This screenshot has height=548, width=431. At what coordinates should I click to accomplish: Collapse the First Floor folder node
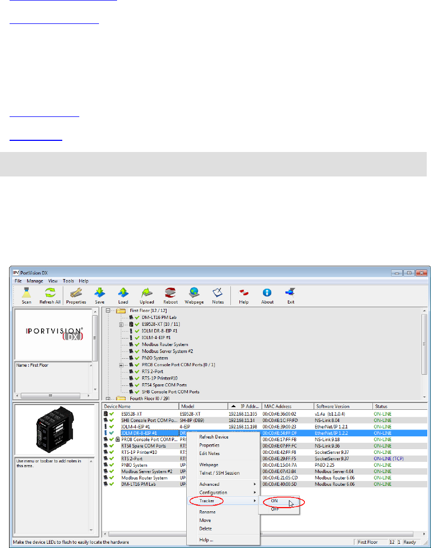point(108,310)
